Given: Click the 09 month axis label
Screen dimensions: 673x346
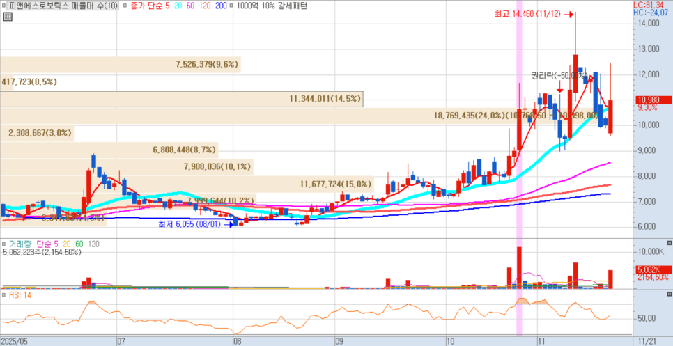Looking at the screenshot, I should [339, 342].
